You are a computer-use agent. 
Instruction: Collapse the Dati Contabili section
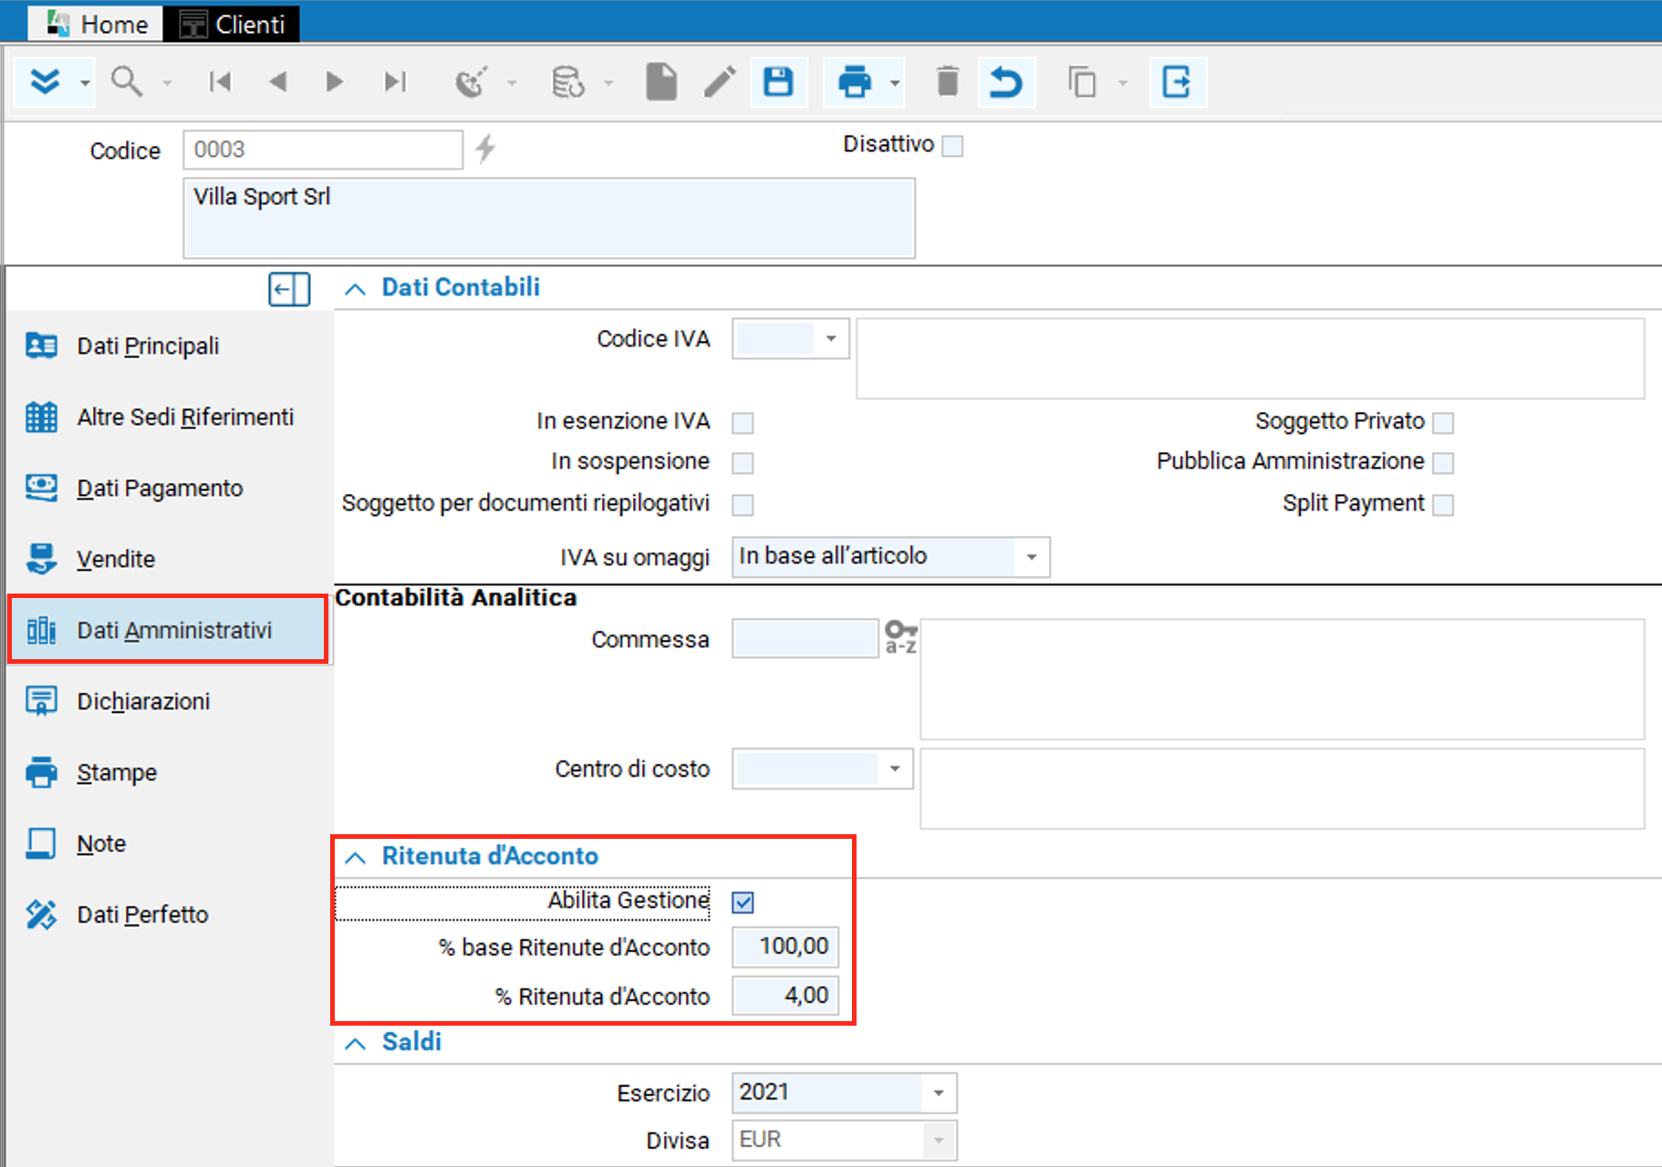click(x=355, y=289)
